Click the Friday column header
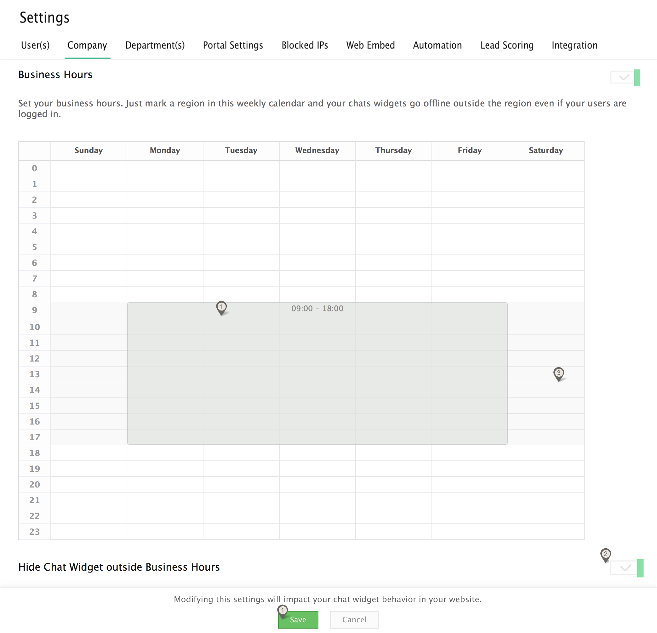 click(470, 151)
